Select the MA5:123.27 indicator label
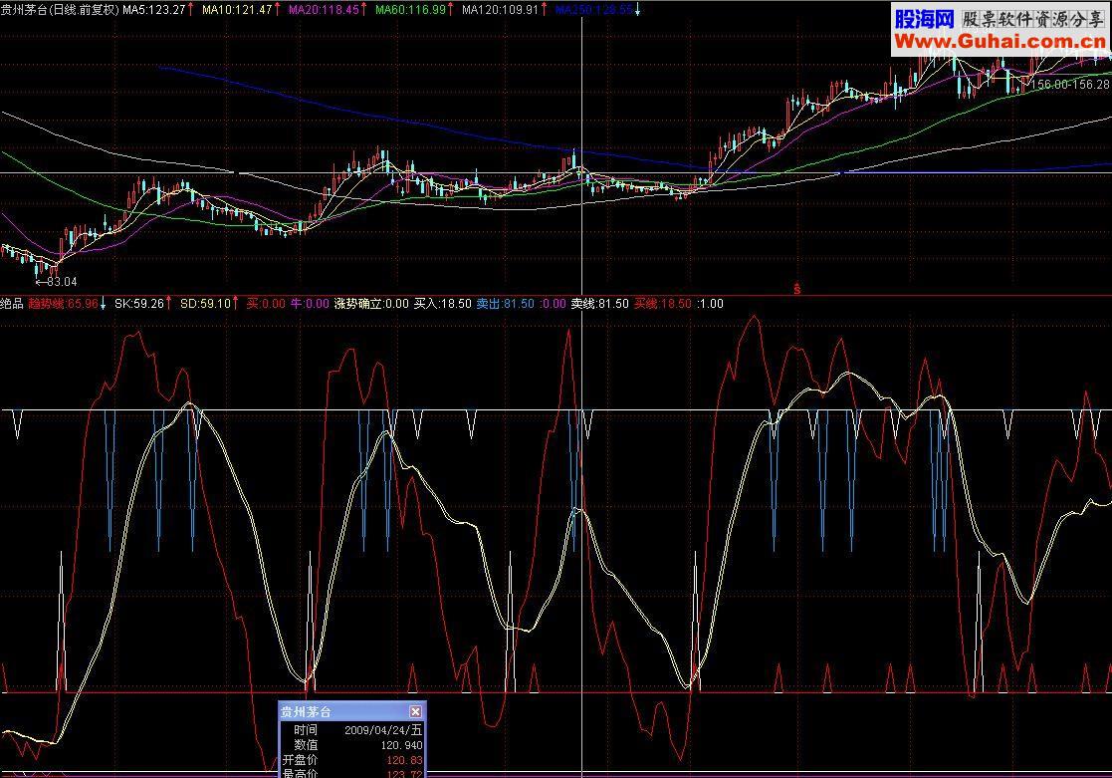This screenshot has width=1112, height=778. (154, 9)
